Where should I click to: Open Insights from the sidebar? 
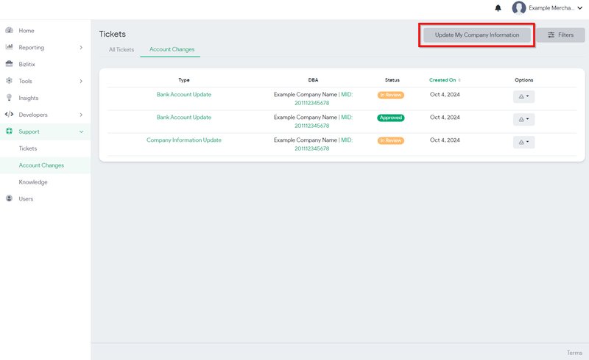(29, 98)
